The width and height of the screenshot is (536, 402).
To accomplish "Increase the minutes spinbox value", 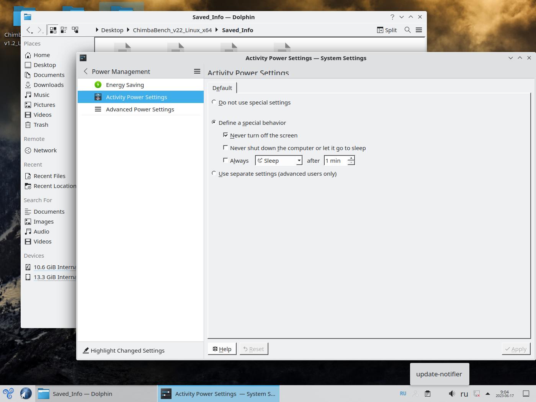I will [x=351, y=158].
